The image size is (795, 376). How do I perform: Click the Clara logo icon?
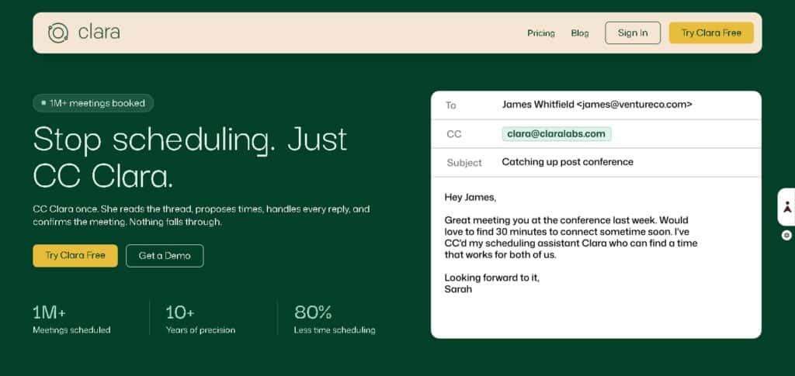point(57,33)
